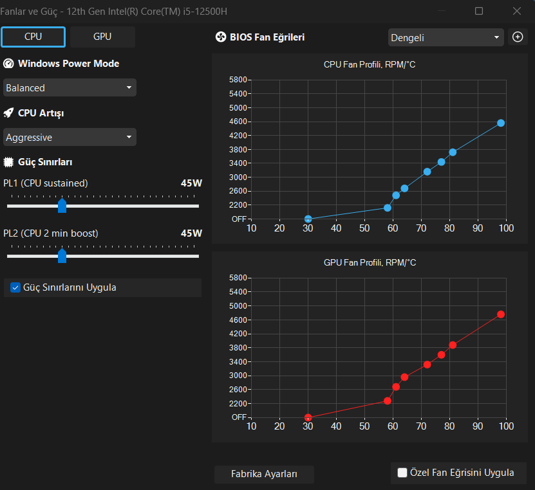The image size is (535, 490).
Task: Select the CPU fan curve point near 58°C
Action: point(388,208)
